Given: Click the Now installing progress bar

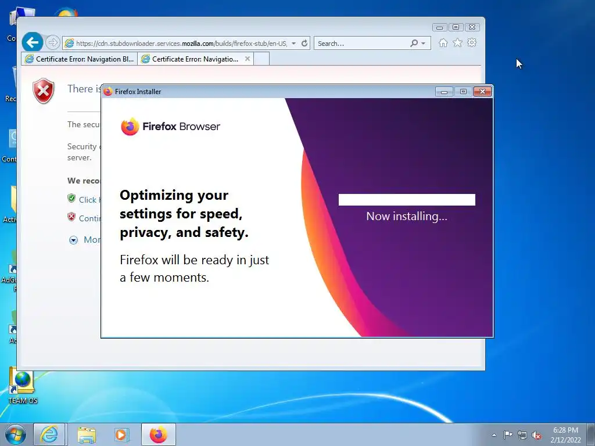Looking at the screenshot, I should point(407,200).
